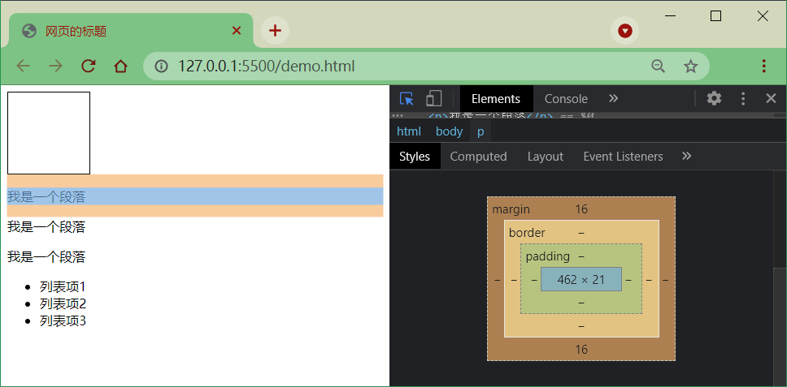The height and width of the screenshot is (387, 787).
Task: Click body in the breadcrumb trail
Action: coord(450,131)
